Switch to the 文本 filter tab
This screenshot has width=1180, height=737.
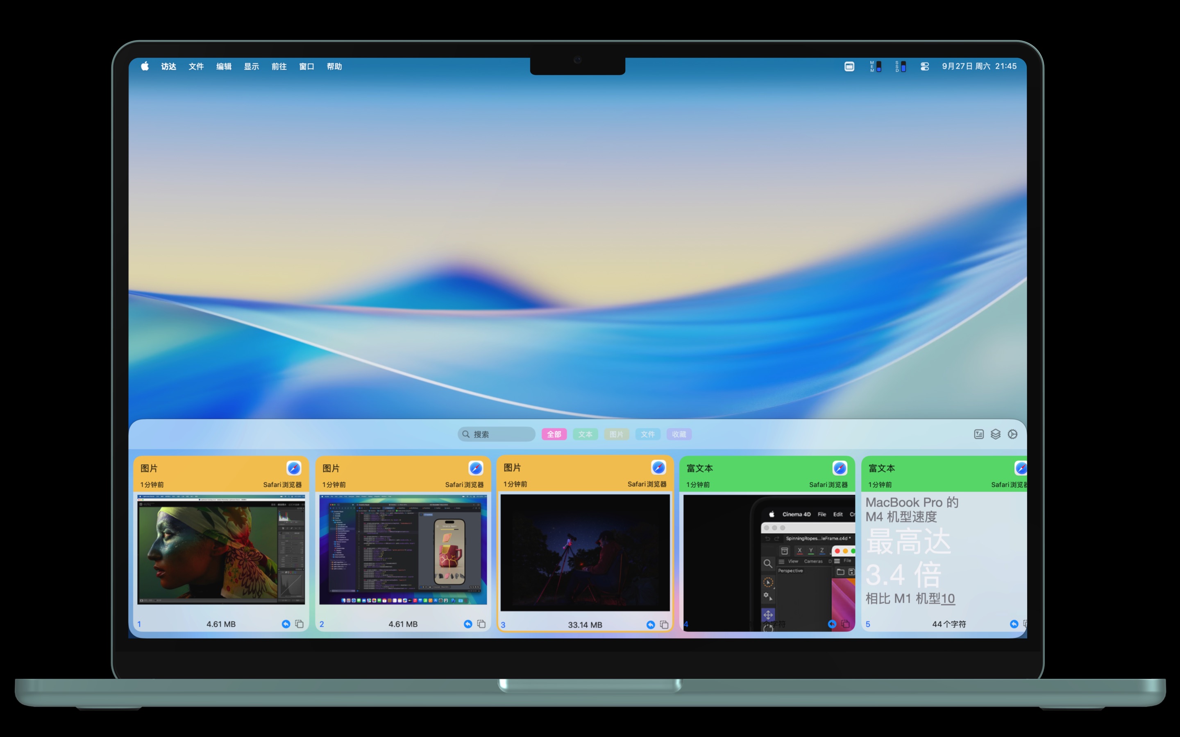point(585,434)
